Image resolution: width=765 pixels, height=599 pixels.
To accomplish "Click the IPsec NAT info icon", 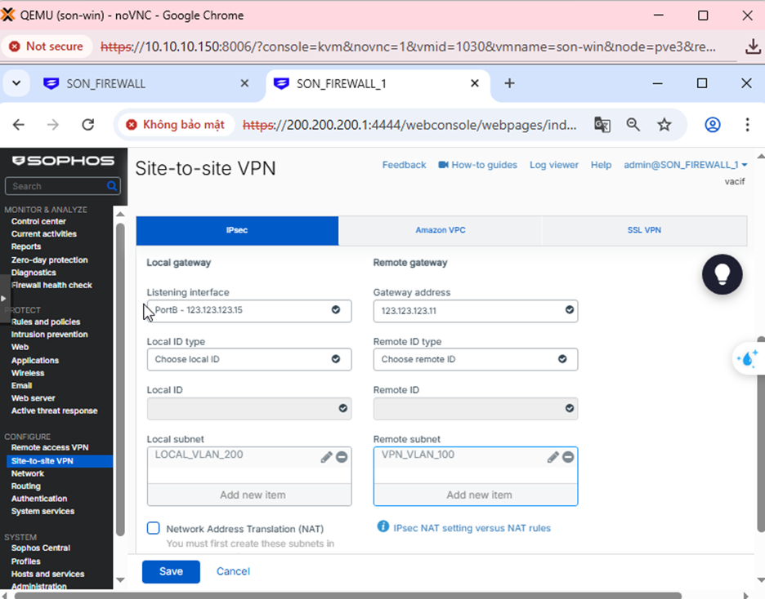I will tap(382, 527).
